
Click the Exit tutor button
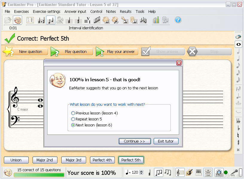(x=166, y=141)
